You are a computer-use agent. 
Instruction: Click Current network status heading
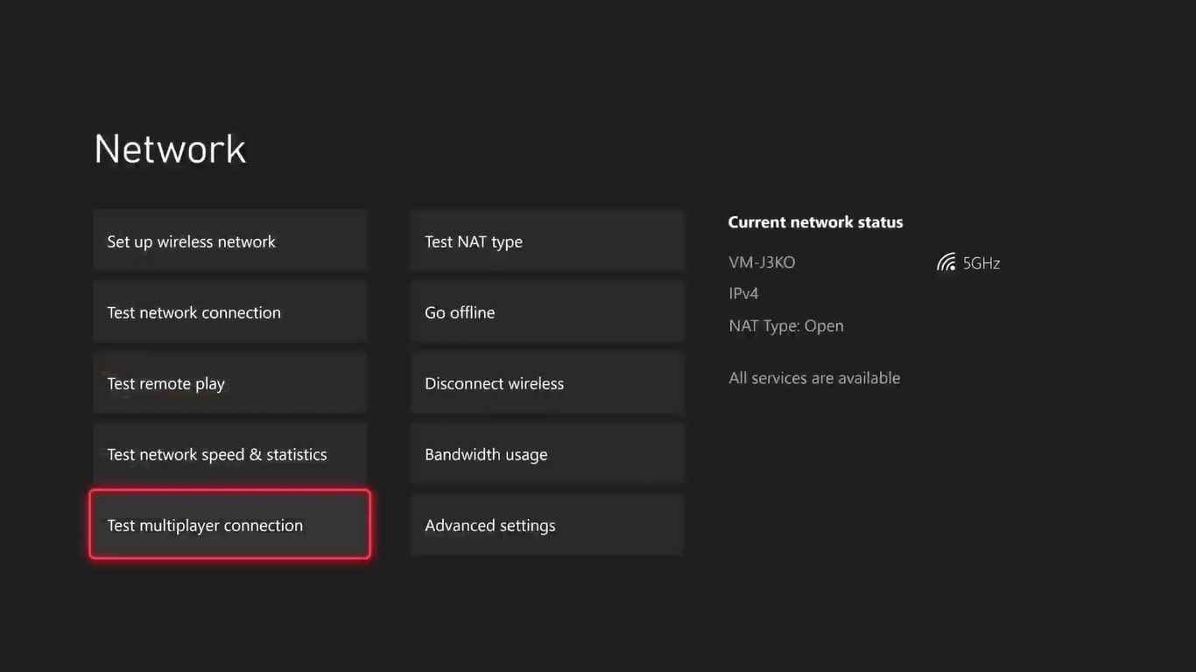coord(815,222)
